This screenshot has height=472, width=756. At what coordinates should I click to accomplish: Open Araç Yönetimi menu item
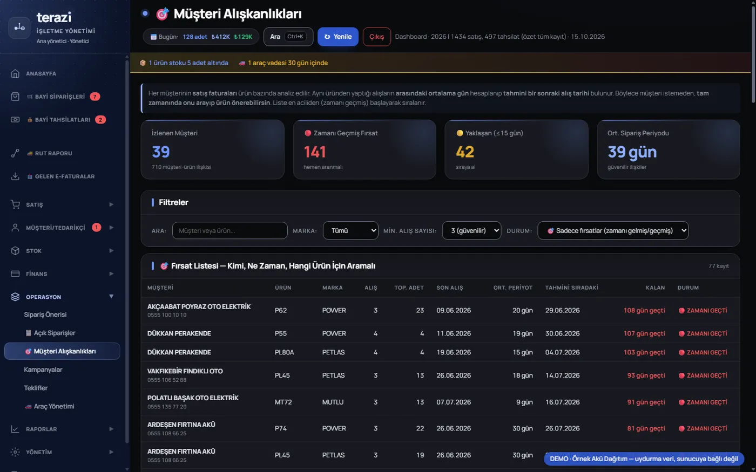point(50,406)
